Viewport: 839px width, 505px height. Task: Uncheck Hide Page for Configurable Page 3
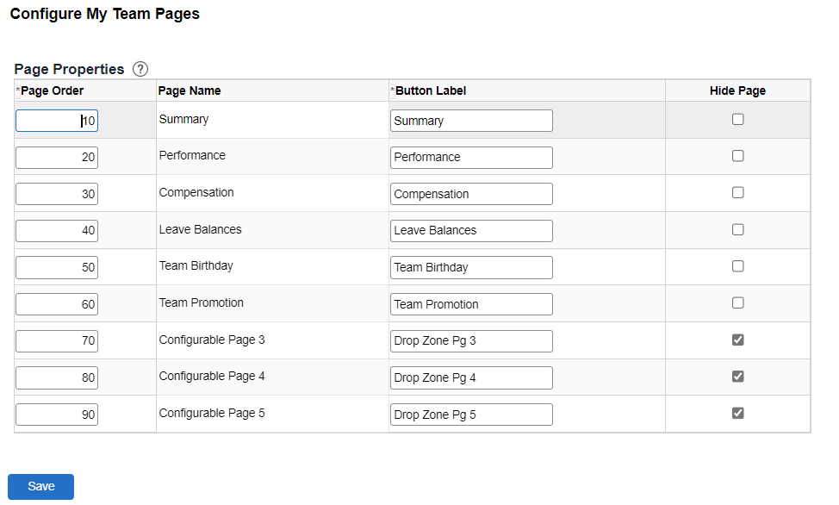point(737,340)
